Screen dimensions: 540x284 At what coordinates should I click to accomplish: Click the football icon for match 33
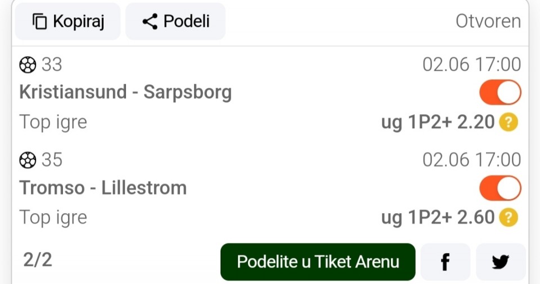[28, 65]
